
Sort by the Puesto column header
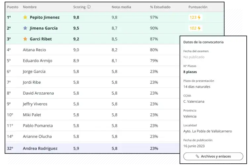(13, 7)
